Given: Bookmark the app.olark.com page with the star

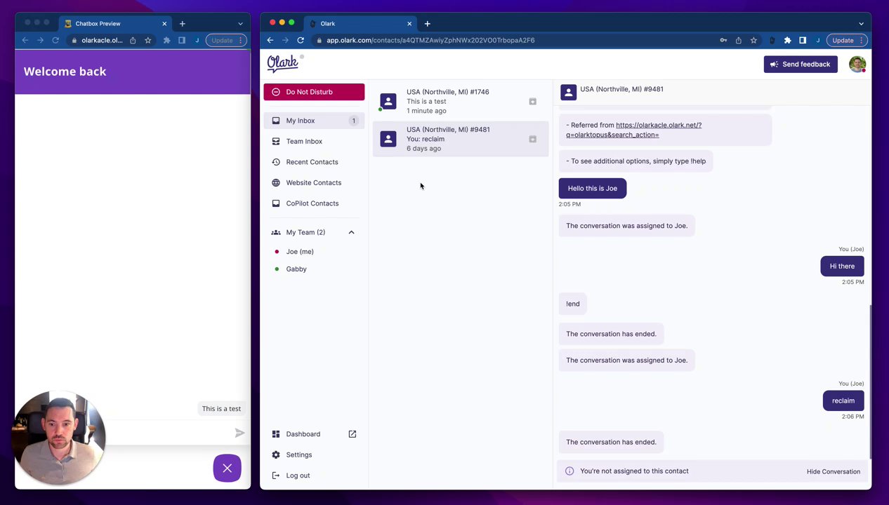Looking at the screenshot, I should [x=753, y=40].
